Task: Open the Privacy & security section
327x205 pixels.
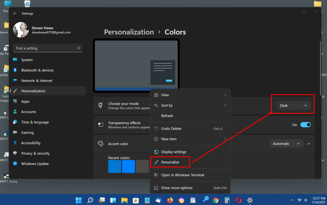Action: tap(35, 153)
